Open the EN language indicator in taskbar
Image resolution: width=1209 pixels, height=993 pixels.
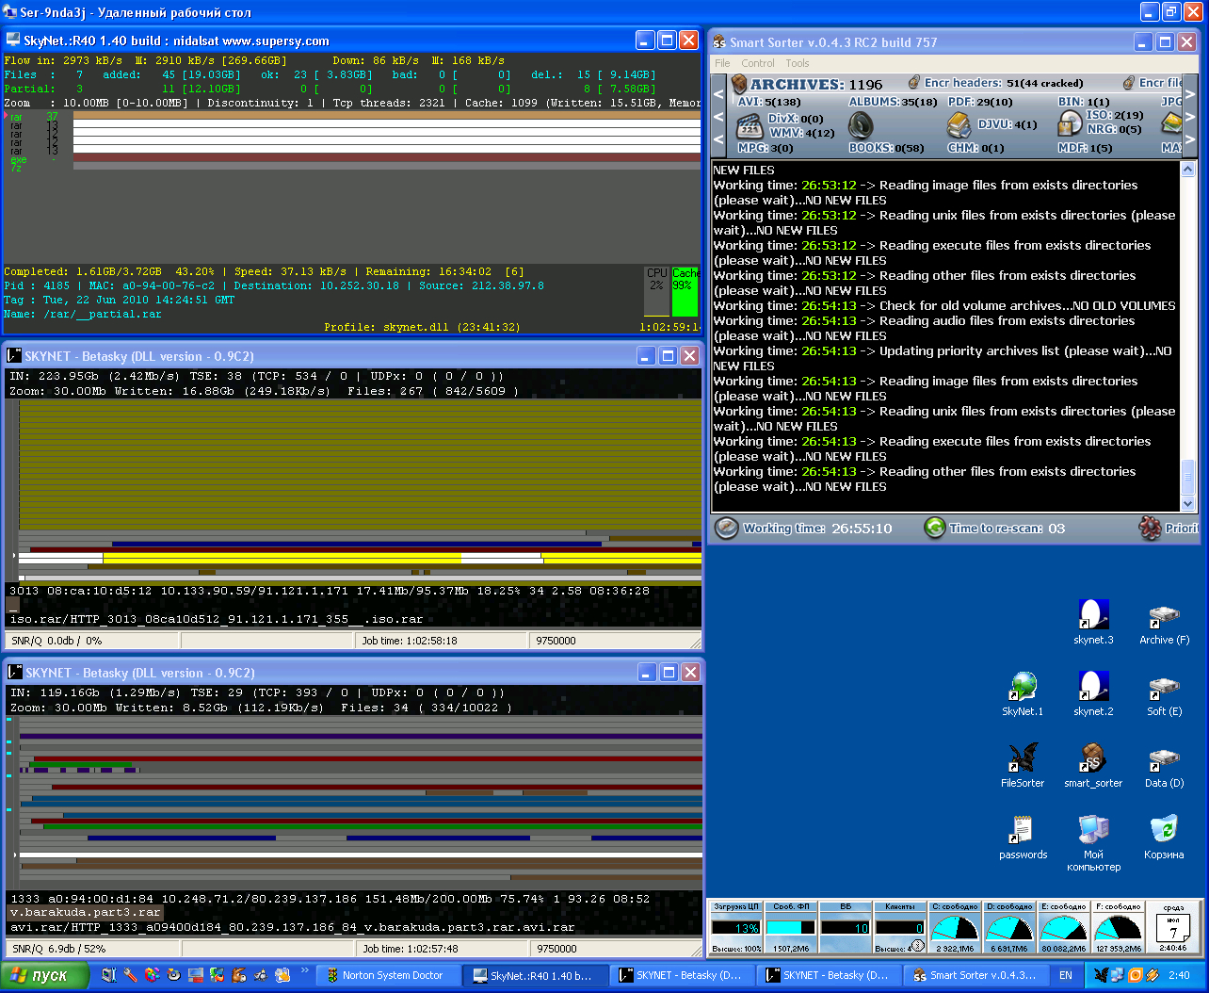1065,976
